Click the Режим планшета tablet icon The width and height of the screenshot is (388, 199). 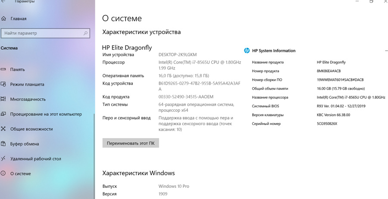point(3,84)
